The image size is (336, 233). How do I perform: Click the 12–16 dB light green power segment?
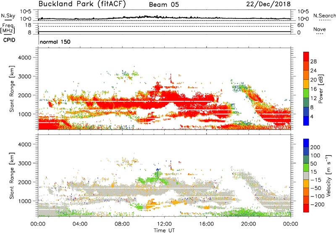(x=306, y=93)
